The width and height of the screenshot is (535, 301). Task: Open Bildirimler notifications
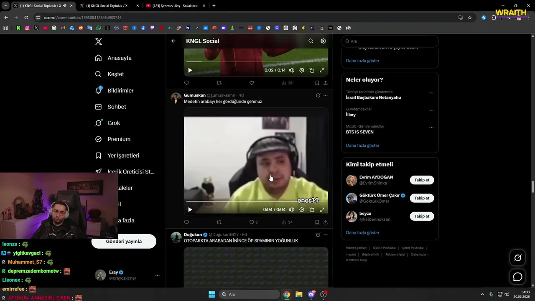[x=114, y=91]
